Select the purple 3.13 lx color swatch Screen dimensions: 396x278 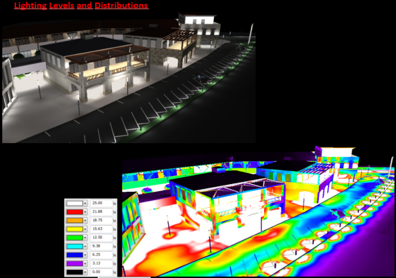tap(74, 263)
